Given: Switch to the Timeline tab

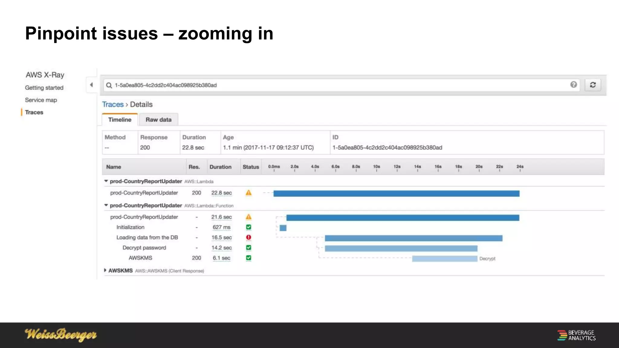Looking at the screenshot, I should click(120, 120).
